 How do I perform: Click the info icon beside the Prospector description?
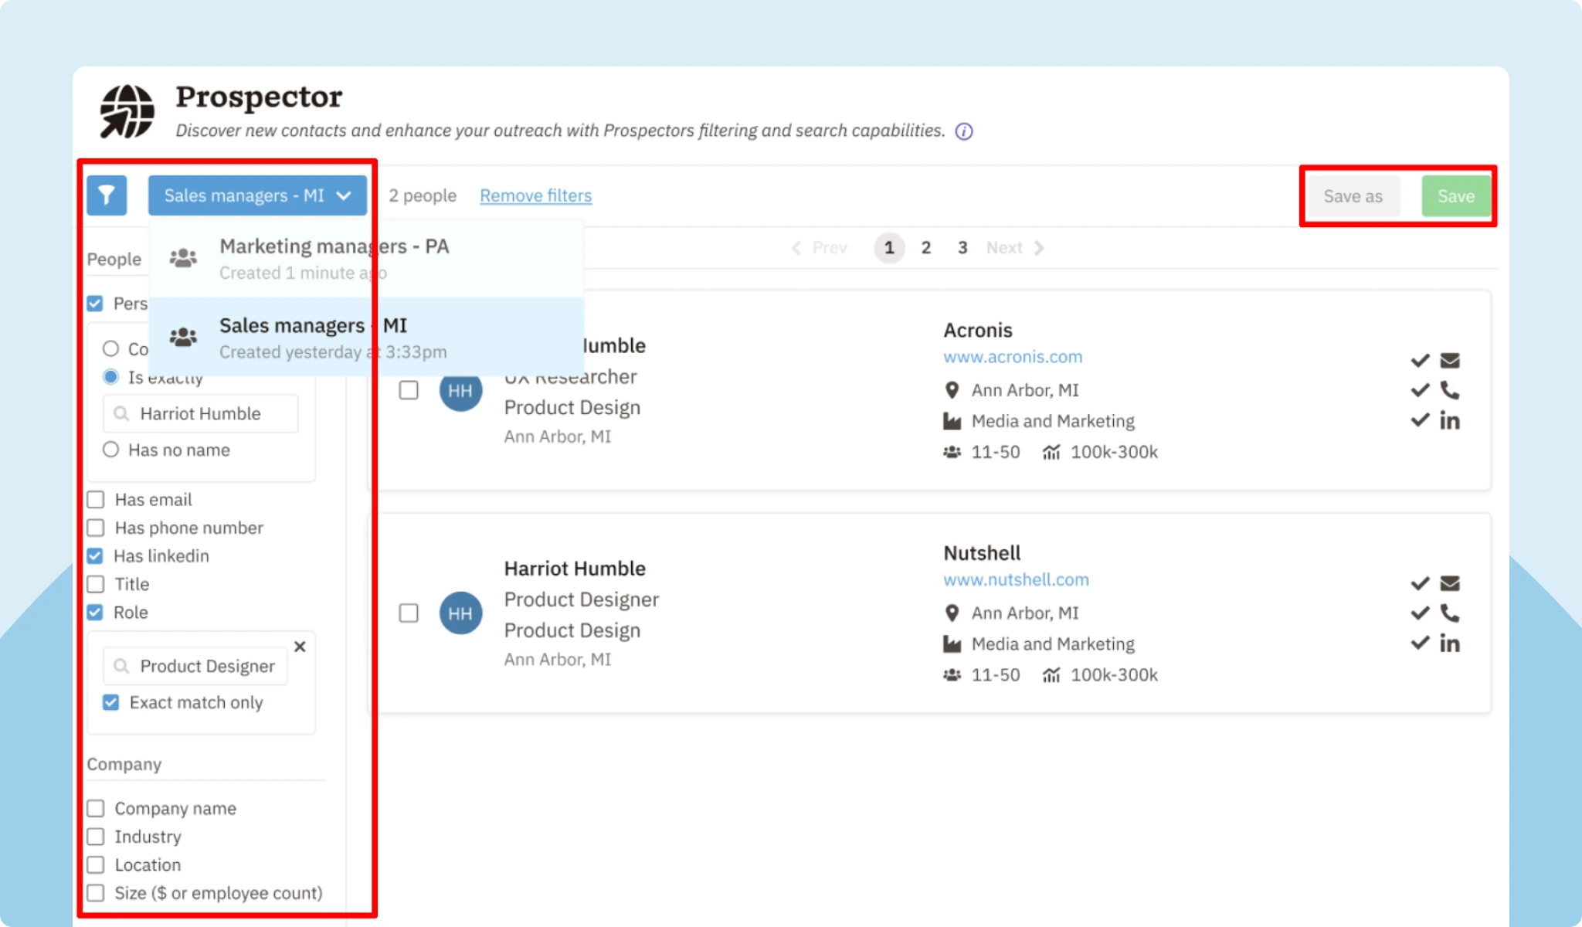[x=963, y=131]
